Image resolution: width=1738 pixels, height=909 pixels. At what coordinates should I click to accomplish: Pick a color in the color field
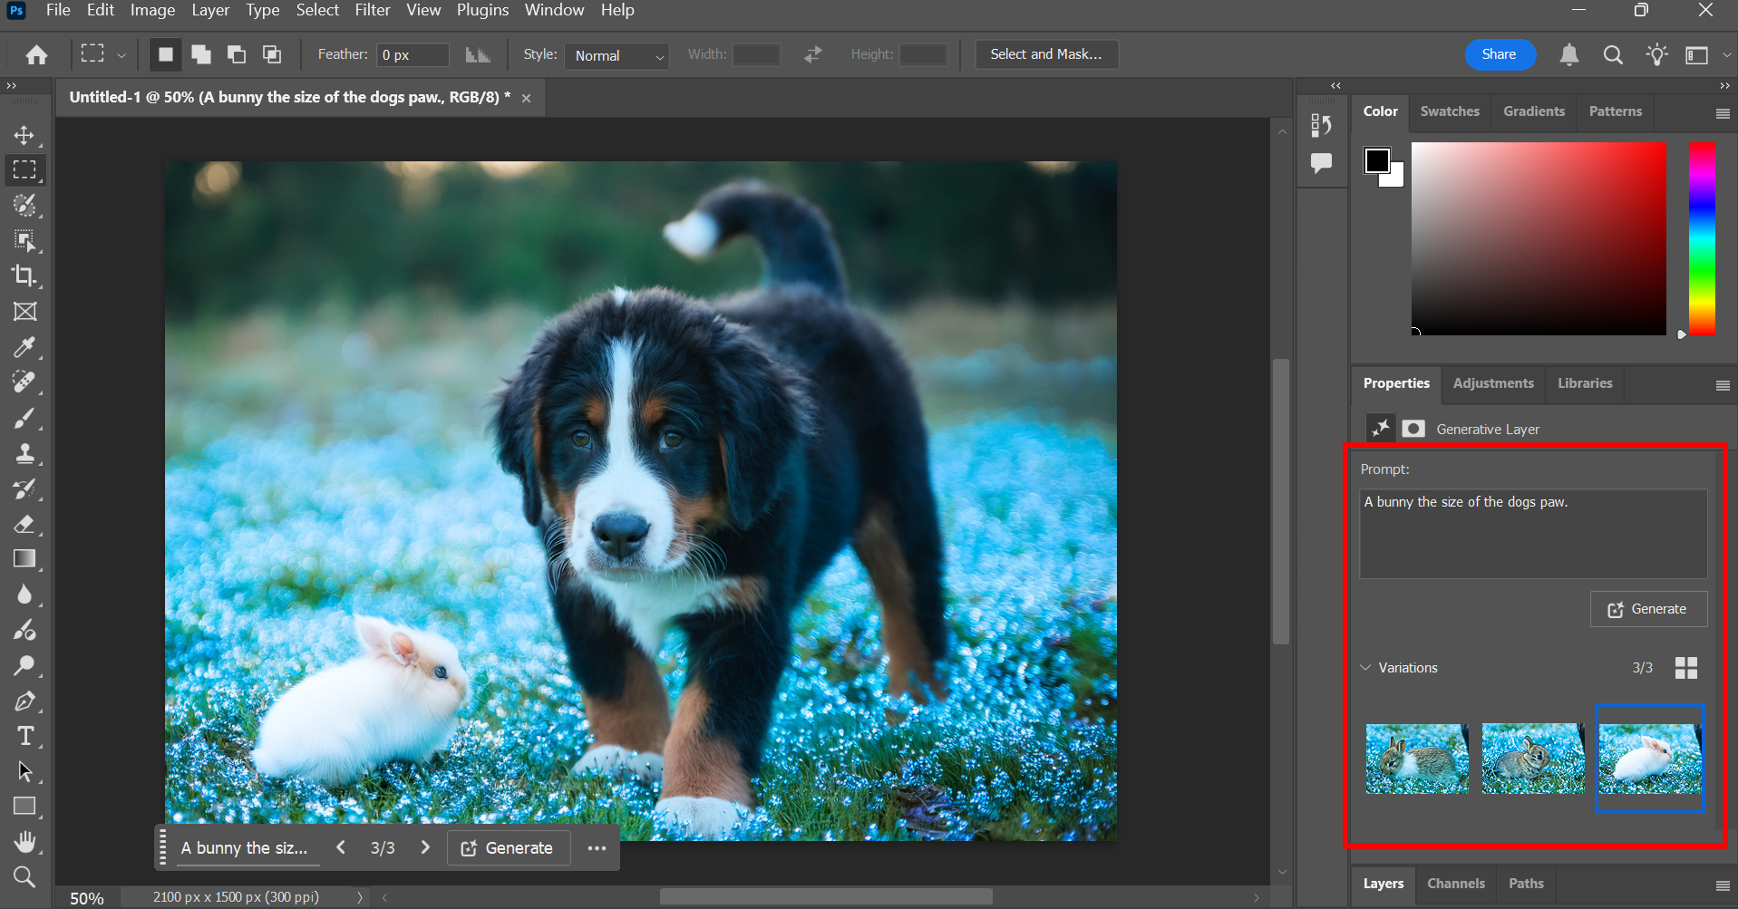[1538, 239]
